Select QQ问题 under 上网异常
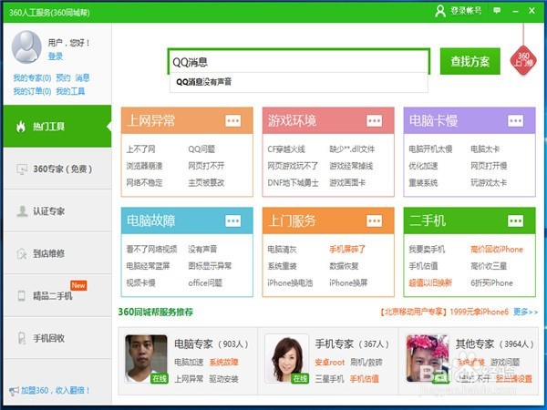This screenshot has width=547, height=410. coord(201,149)
